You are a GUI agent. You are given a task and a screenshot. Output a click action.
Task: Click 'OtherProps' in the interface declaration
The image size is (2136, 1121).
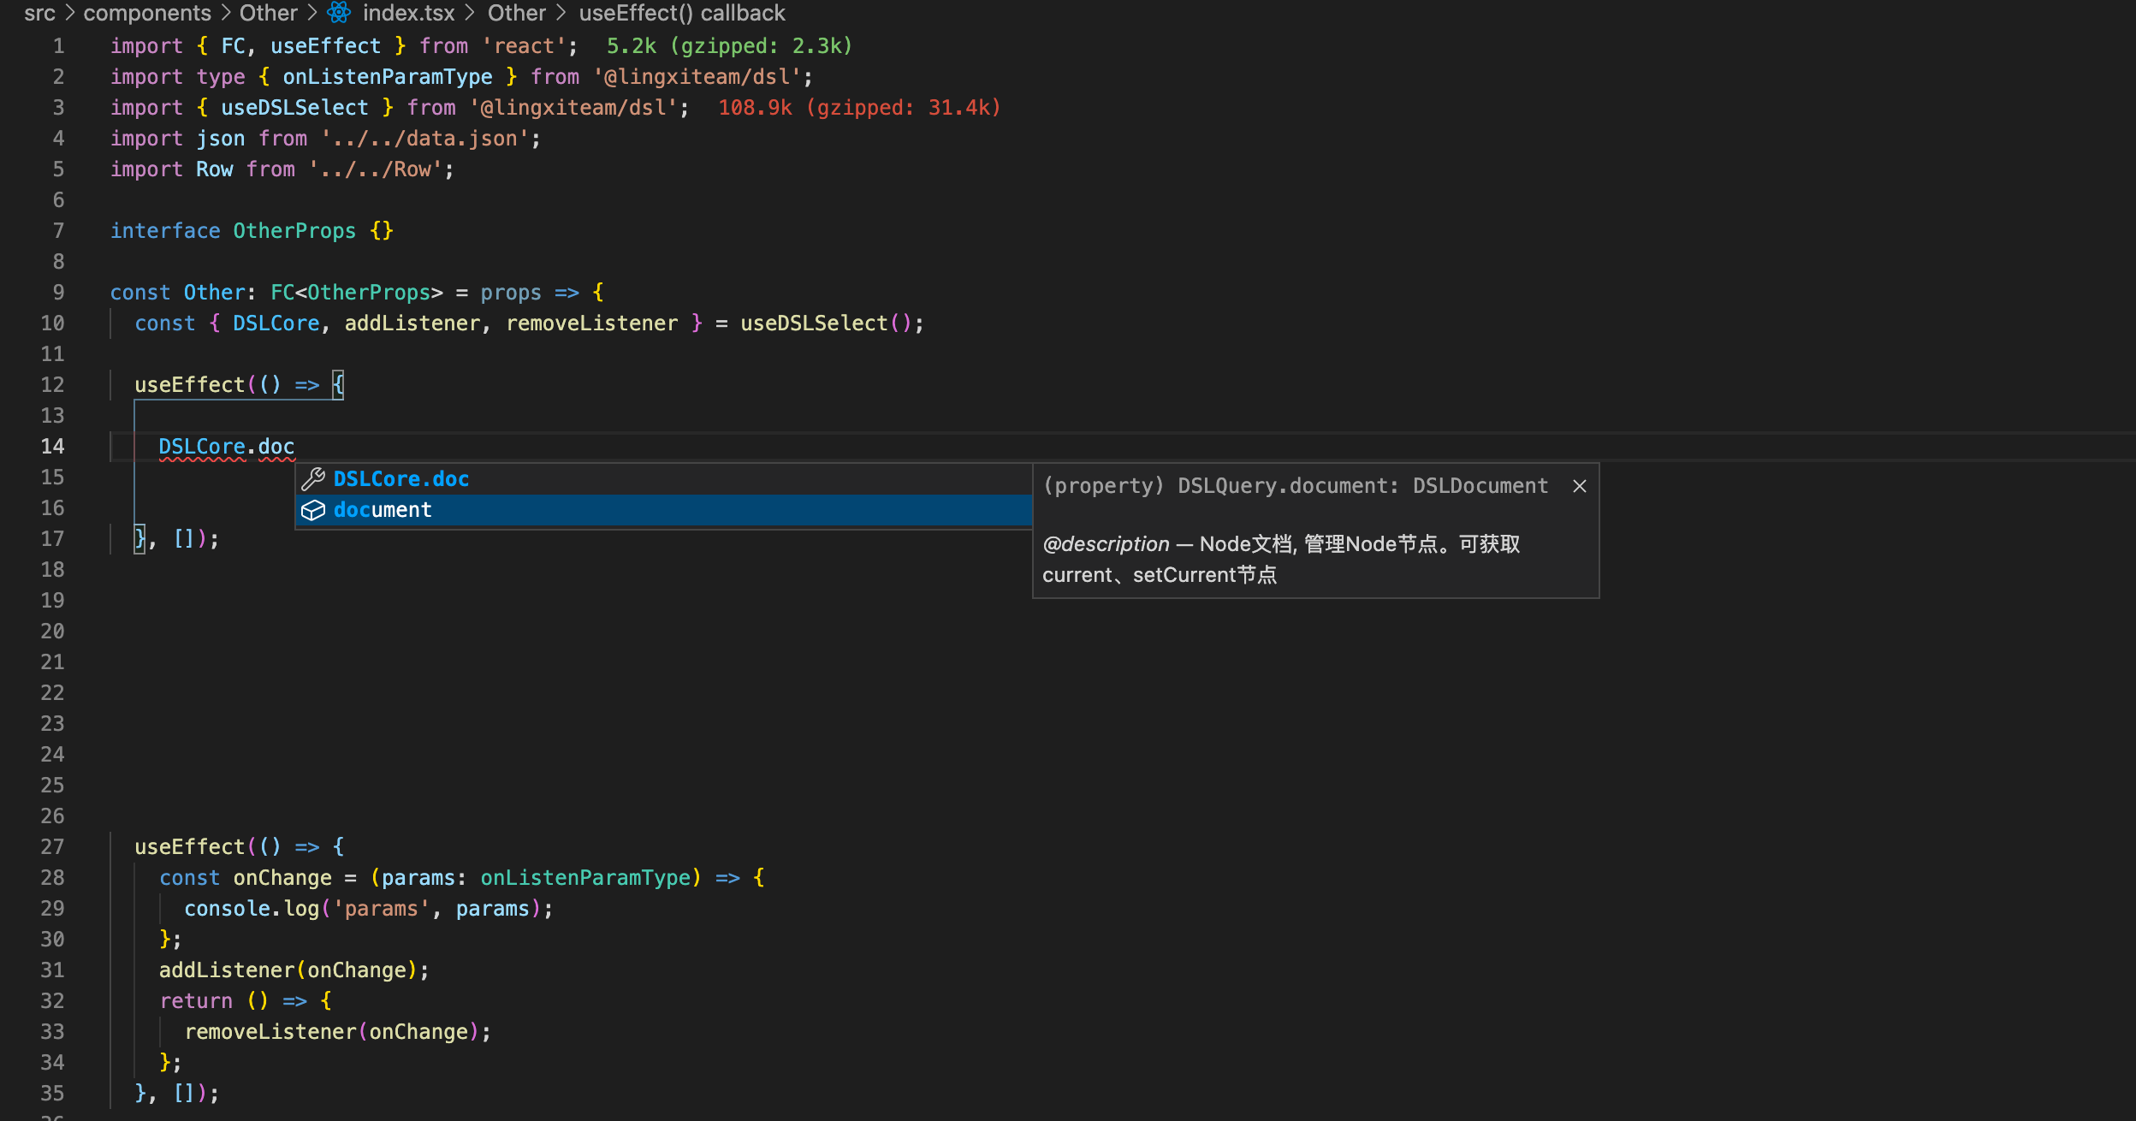point(295,231)
